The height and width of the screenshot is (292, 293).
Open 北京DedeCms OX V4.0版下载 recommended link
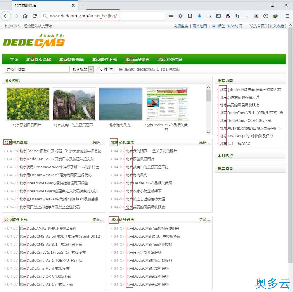(x=246, y=121)
